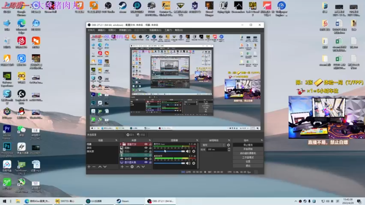Screen dimensions: 365x205
Task: Open source Filters button in OBS toolbar
Action: click(x=141, y=134)
